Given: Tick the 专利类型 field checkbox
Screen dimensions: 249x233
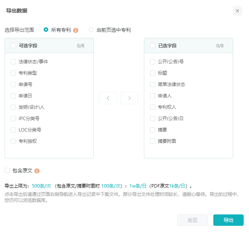Looking at the screenshot, I should click(x=13, y=73).
